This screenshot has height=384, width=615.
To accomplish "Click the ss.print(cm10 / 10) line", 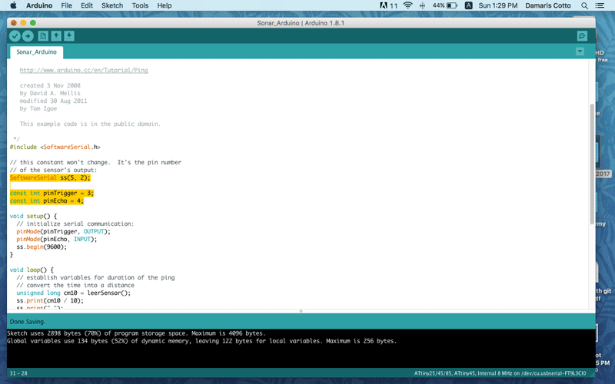I will (x=50, y=300).
